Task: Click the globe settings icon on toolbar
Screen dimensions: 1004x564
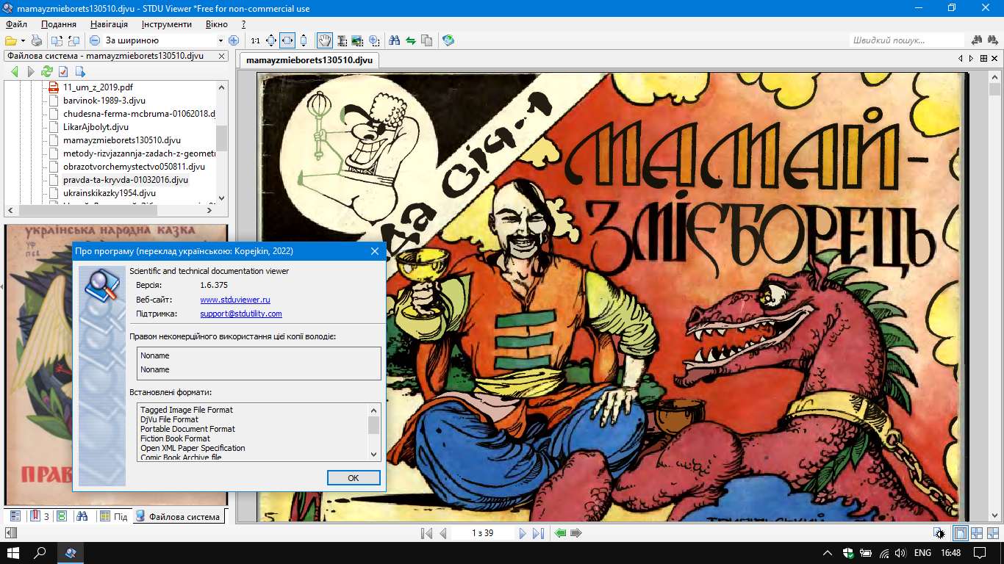Action: pos(448,40)
